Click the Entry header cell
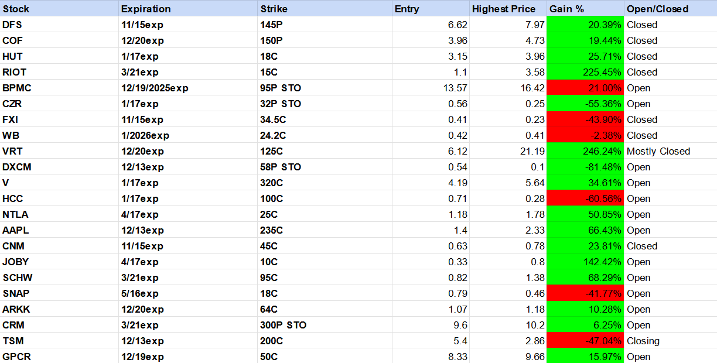This screenshot has height=363, width=717. click(431, 9)
